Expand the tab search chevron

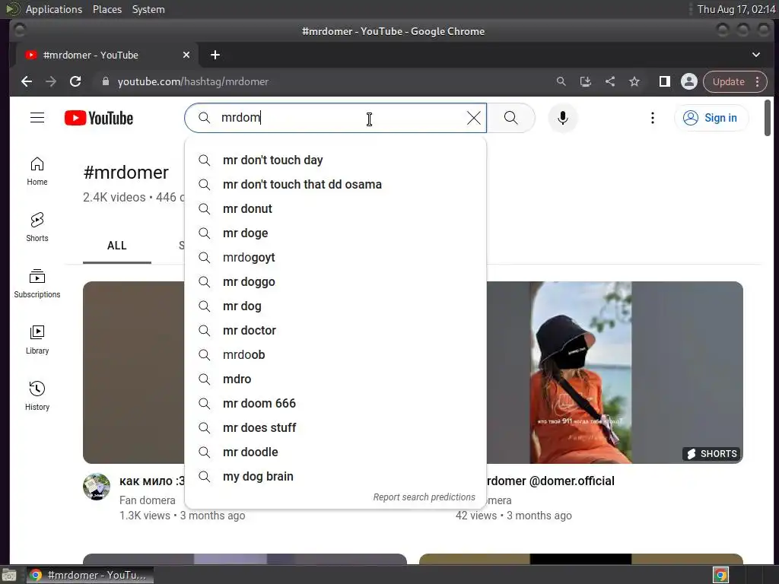coord(755,55)
